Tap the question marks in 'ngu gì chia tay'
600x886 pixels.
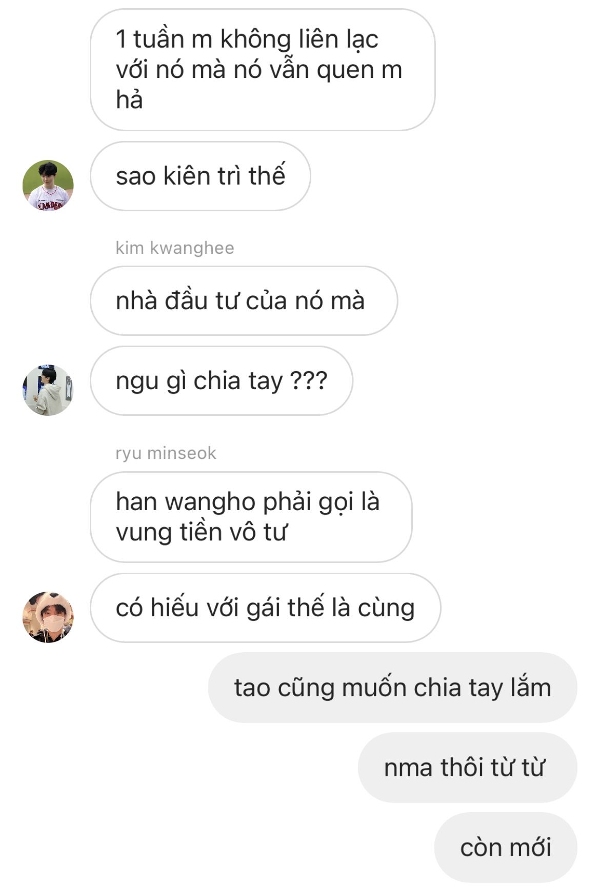tap(309, 380)
